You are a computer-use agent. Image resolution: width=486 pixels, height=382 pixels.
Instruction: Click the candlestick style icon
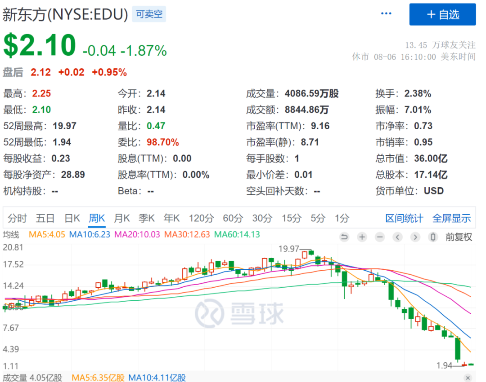click(433, 237)
